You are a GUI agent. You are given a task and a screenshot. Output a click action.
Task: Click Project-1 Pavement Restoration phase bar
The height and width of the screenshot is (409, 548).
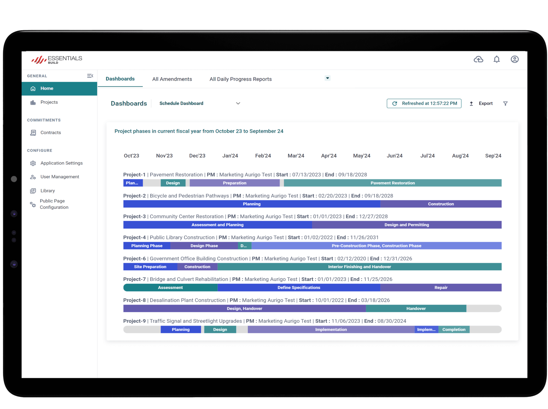392,183
